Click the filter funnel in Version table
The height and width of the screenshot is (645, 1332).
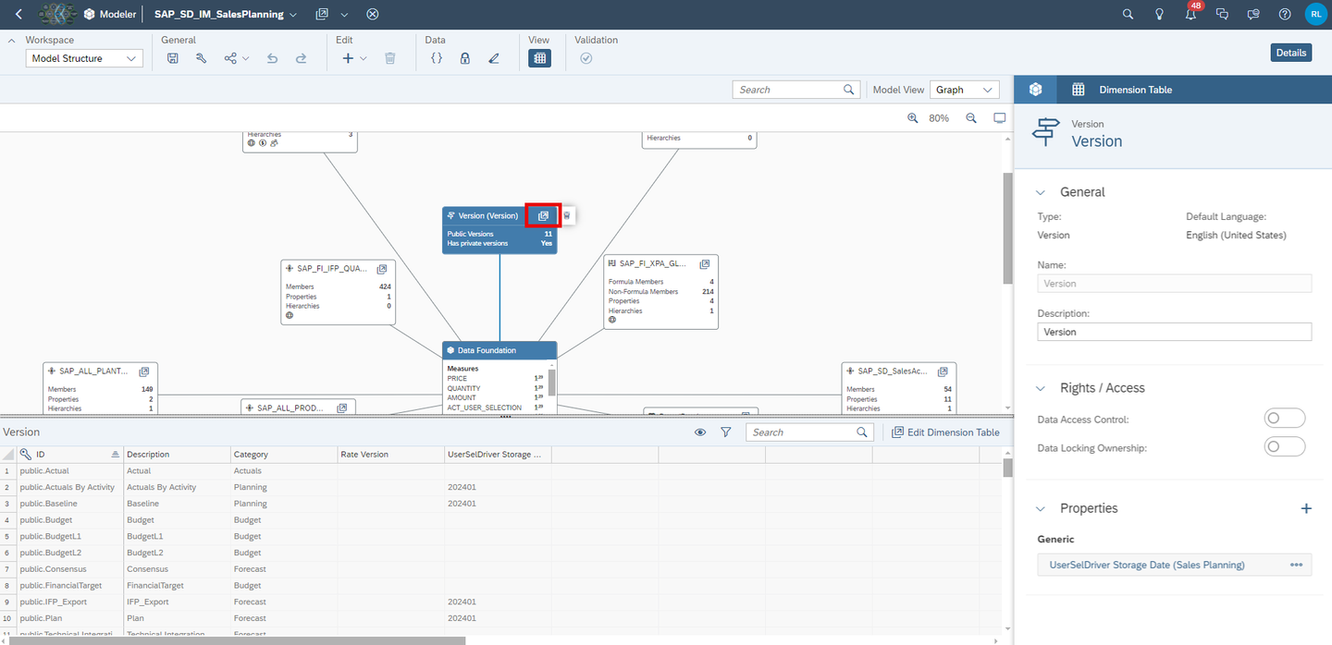tap(726, 432)
